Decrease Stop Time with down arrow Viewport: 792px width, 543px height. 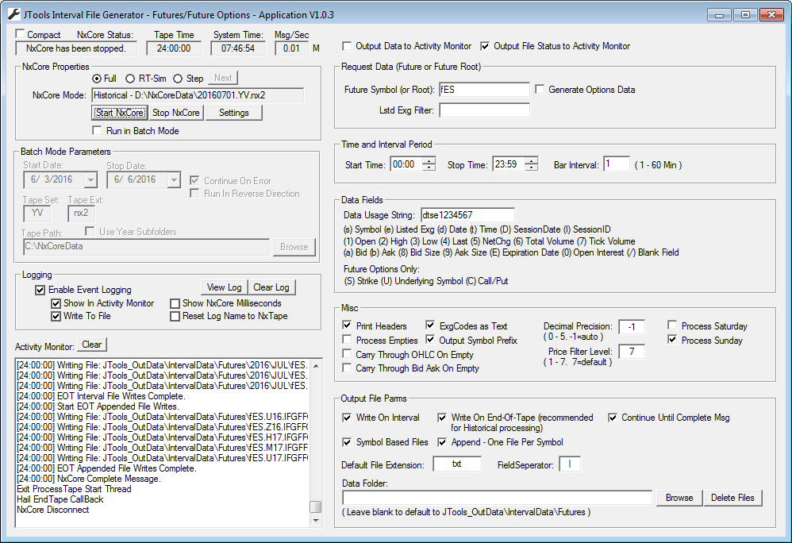pos(532,168)
